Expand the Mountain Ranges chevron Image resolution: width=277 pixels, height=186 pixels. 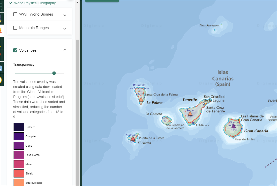tap(65, 29)
